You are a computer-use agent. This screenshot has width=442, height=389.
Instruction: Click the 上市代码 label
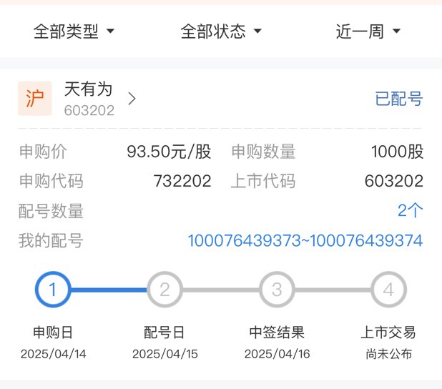pos(263,181)
